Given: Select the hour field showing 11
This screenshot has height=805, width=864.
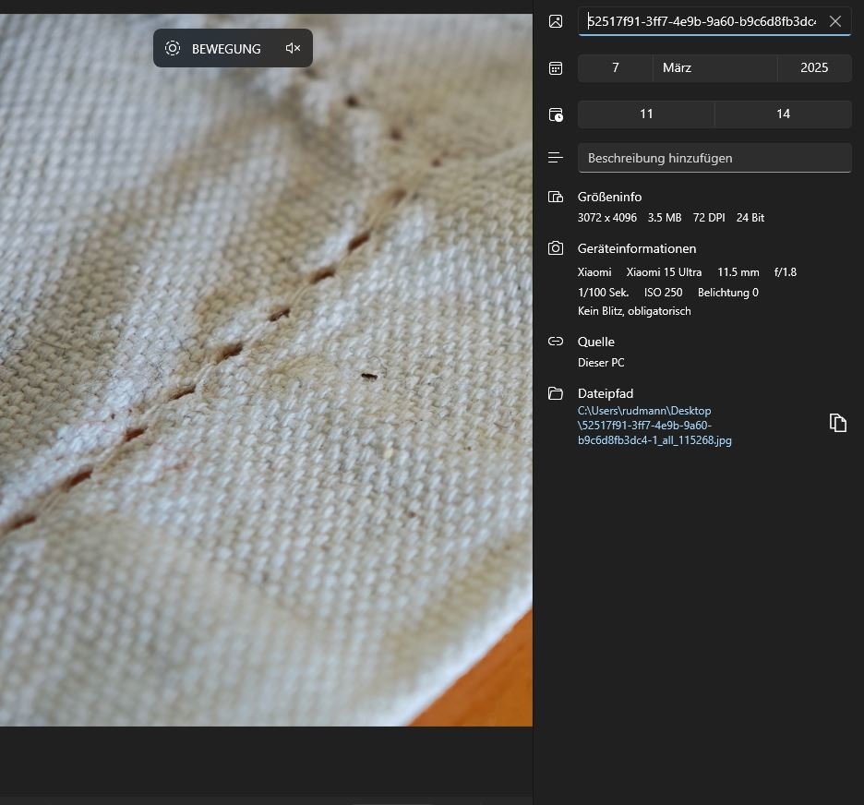Looking at the screenshot, I should 646,114.
